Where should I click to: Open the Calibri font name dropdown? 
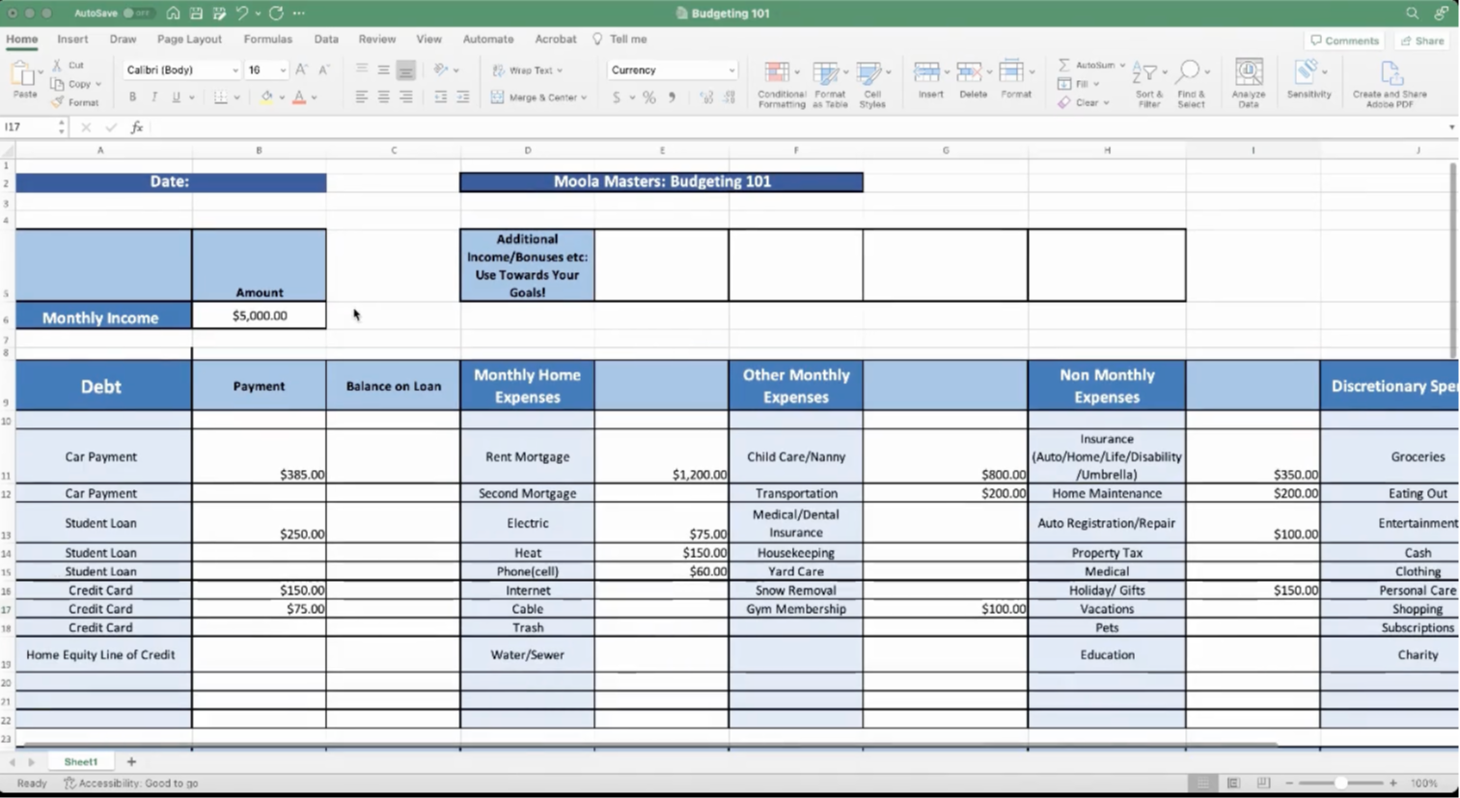(x=234, y=70)
